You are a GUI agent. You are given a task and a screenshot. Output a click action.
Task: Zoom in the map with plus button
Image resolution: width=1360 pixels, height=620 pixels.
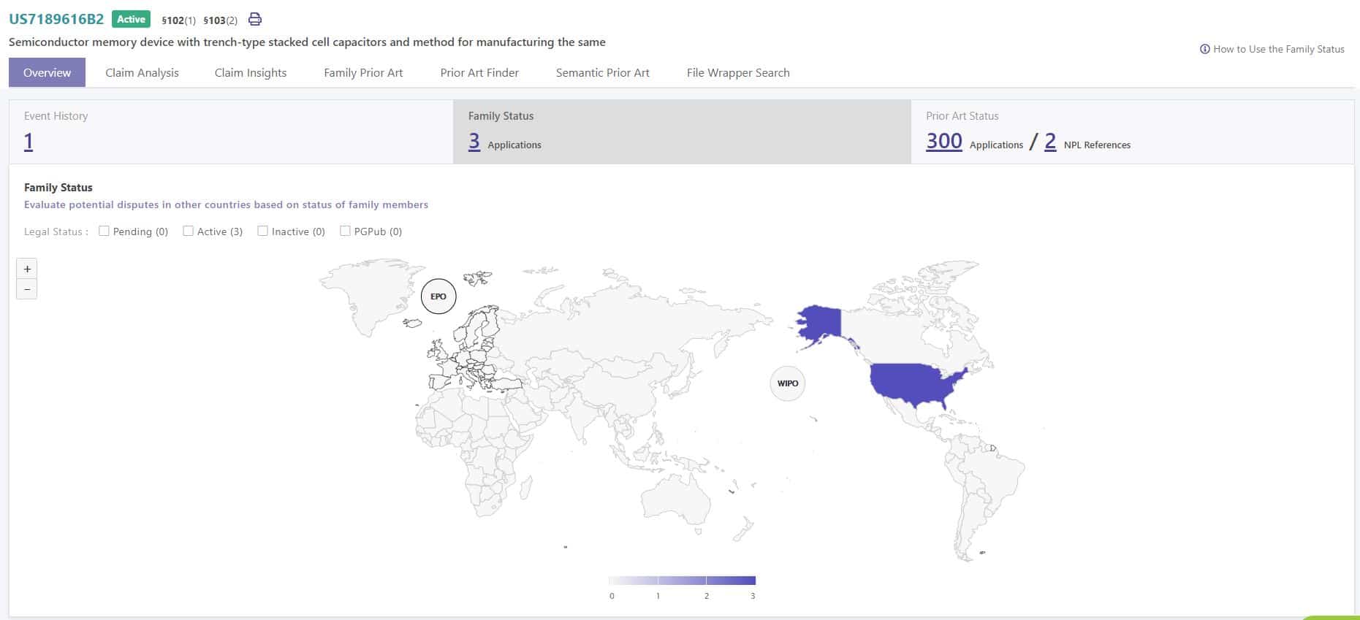pyautogui.click(x=27, y=269)
